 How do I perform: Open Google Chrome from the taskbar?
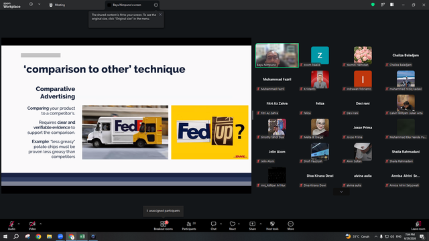[38, 236]
